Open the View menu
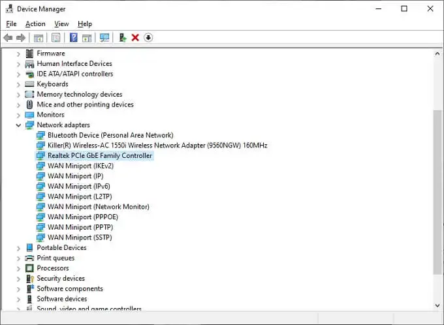The image size is (444, 325). (x=61, y=23)
